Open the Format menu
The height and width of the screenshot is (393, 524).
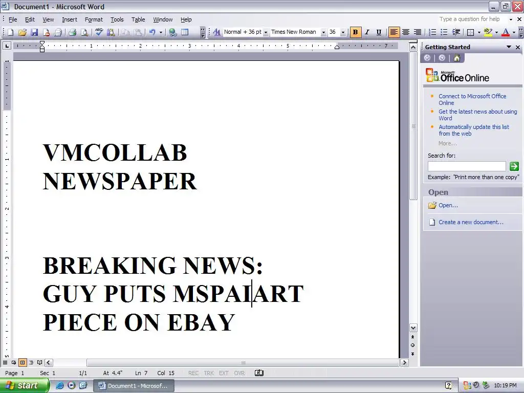coord(94,19)
